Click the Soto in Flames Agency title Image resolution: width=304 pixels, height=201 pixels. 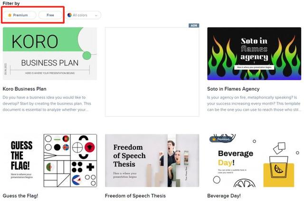(233, 89)
